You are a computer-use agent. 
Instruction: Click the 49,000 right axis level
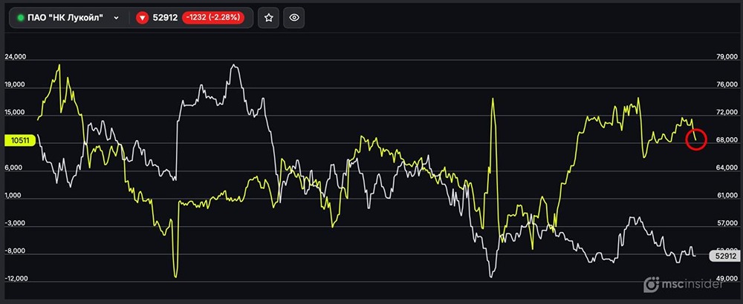[727, 279]
